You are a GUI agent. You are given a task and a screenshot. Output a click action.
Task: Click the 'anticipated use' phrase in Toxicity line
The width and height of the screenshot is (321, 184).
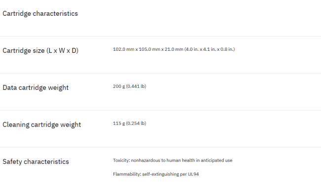tap(216, 160)
